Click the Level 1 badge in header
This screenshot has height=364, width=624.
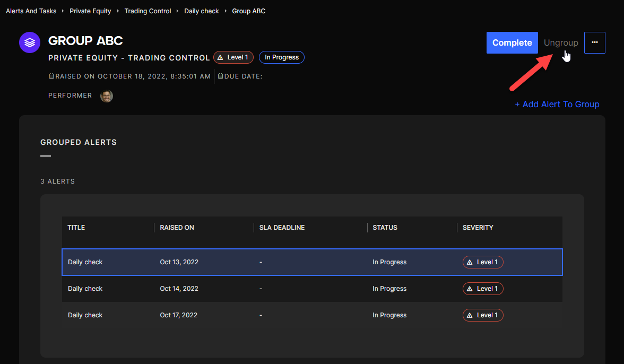233,57
